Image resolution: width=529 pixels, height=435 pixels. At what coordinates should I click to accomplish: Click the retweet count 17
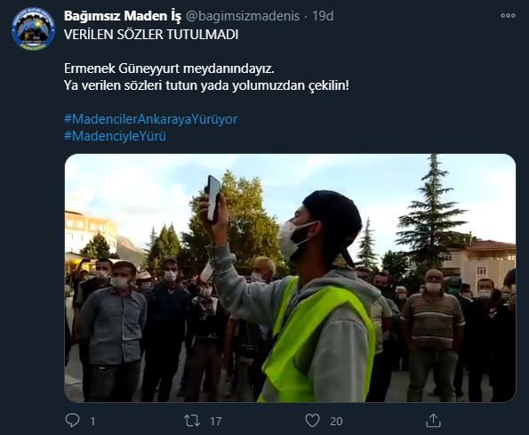pos(215,421)
